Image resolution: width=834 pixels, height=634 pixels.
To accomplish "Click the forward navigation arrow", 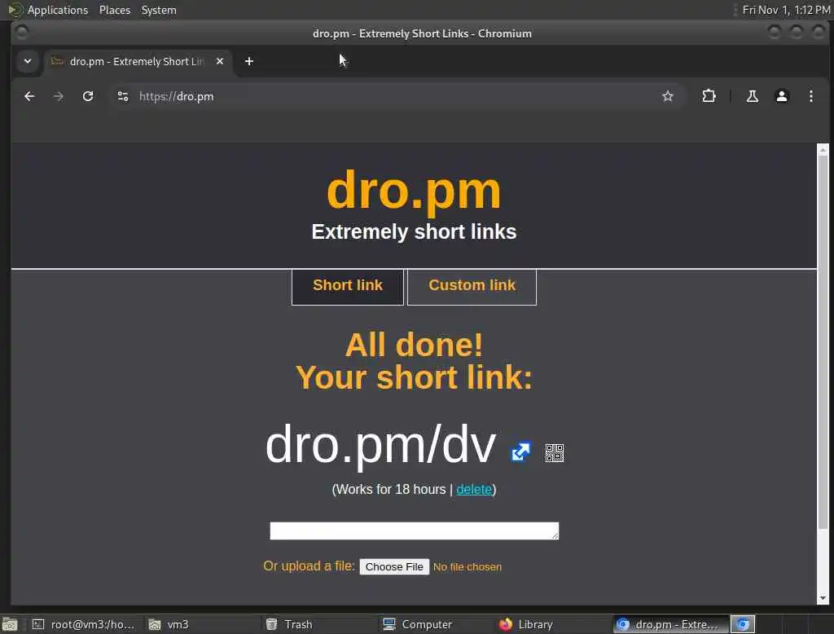I will (x=59, y=96).
